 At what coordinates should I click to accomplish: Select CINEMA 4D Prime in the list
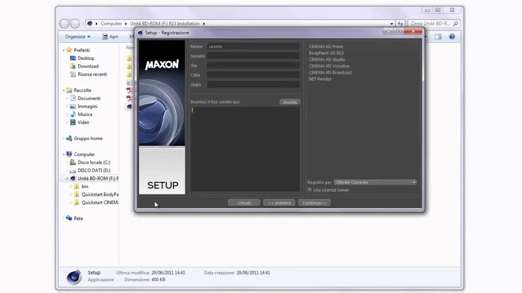326,46
